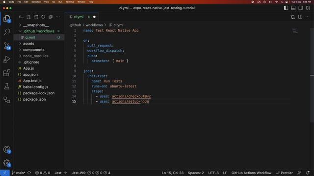
Task: Open Source Control view with 13 changes
Action: point(7,46)
